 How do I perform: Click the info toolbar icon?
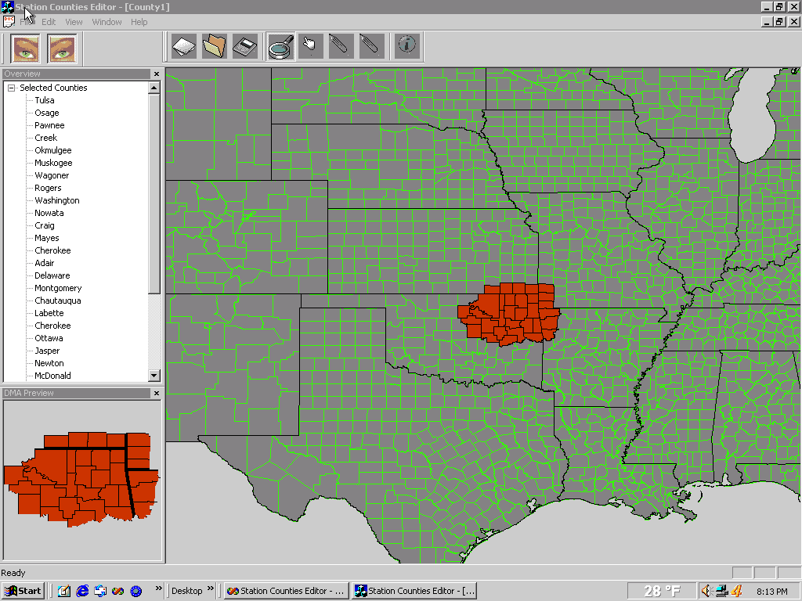click(406, 46)
